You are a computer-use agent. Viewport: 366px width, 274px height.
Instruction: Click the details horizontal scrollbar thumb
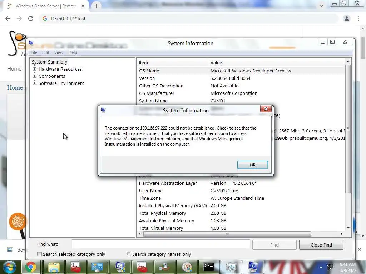pos(227,234)
